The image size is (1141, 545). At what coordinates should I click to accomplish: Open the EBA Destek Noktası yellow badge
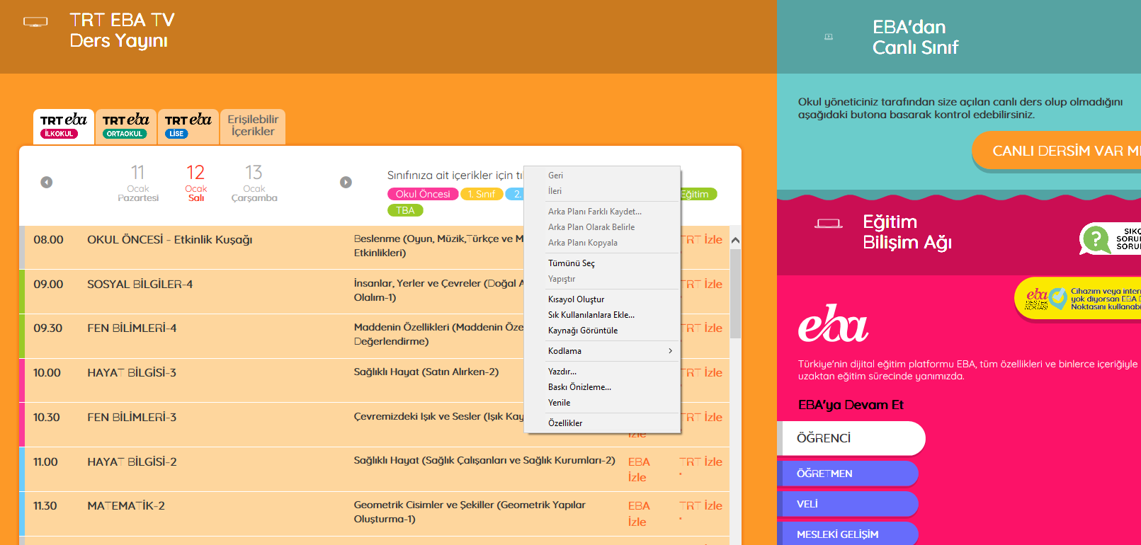click(x=1077, y=299)
